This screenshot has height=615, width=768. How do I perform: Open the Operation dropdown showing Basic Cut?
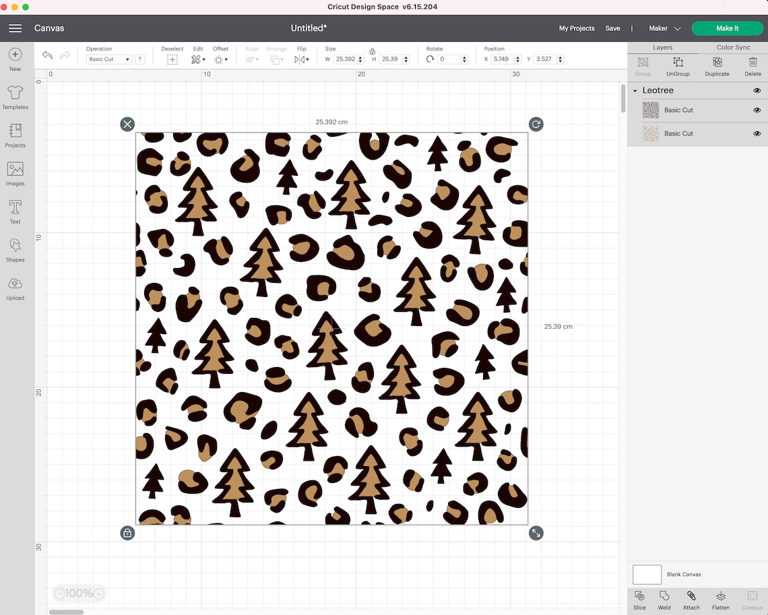tap(108, 59)
